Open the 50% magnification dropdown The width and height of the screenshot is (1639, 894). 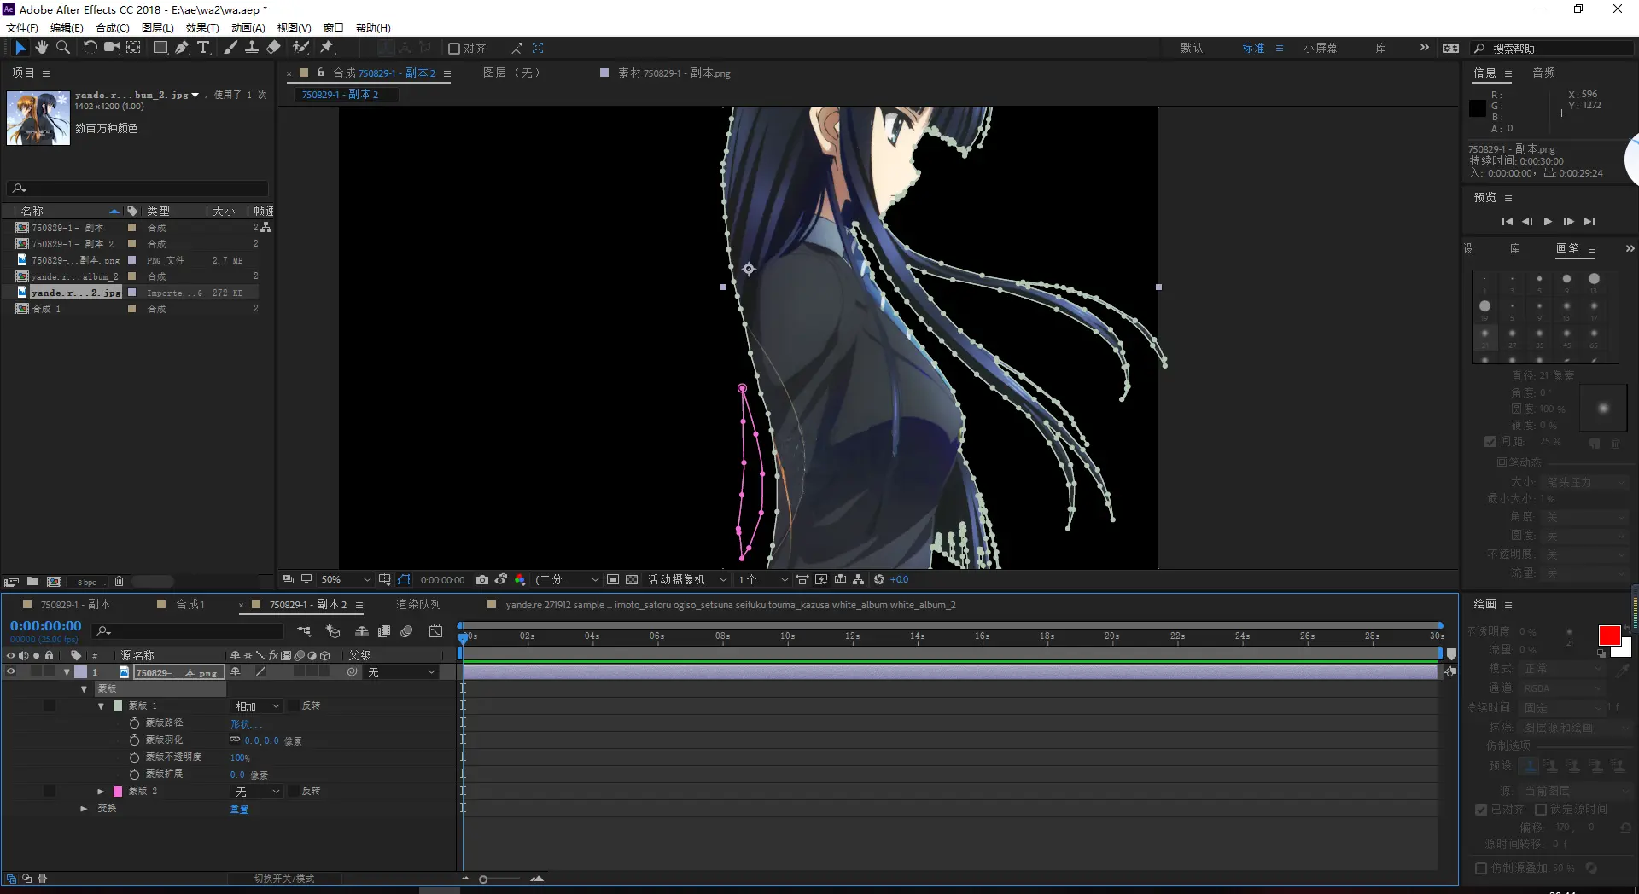[345, 580]
